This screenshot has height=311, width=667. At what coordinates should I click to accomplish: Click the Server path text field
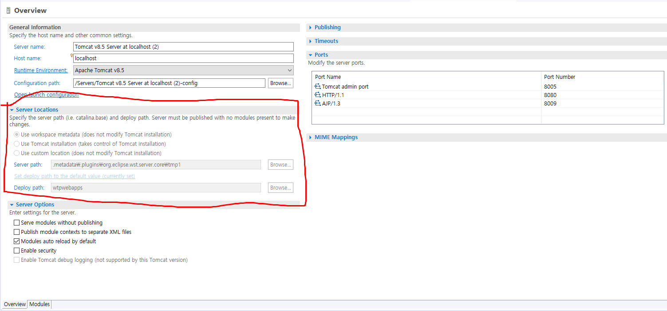[x=156, y=164]
